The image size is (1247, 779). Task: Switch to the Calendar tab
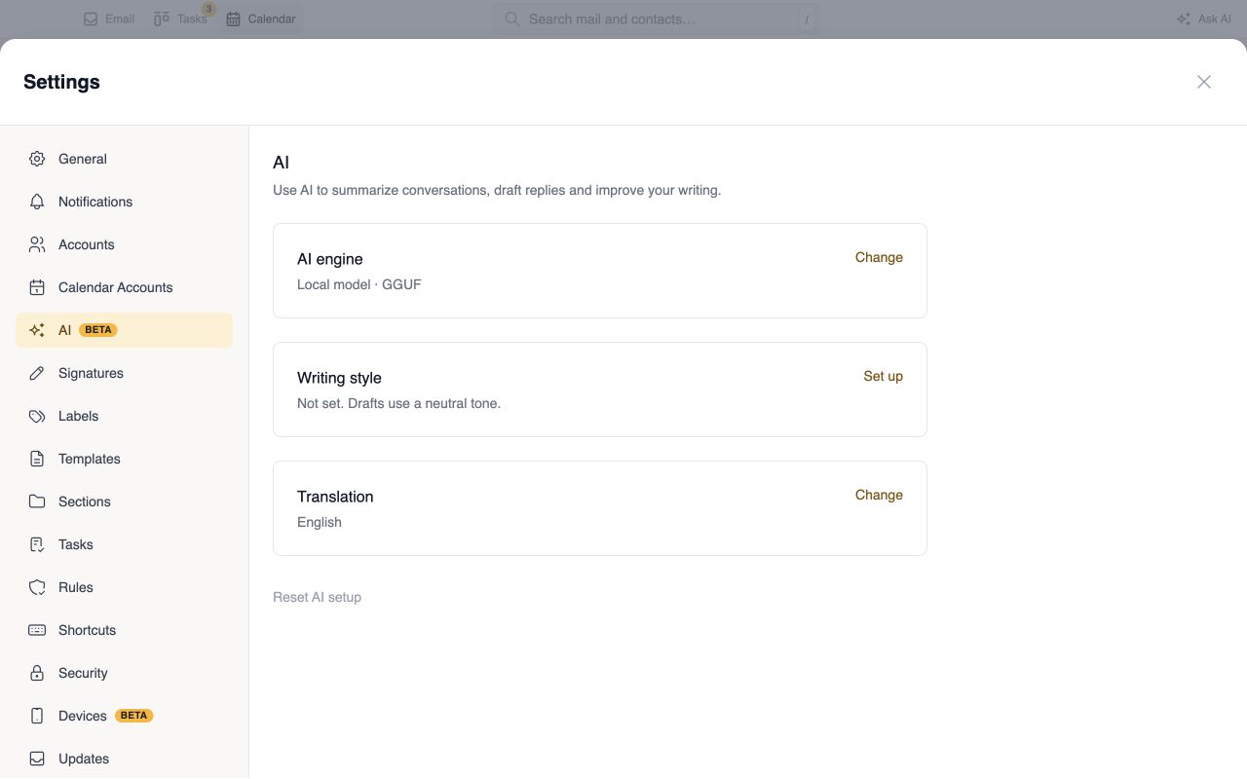tap(261, 19)
